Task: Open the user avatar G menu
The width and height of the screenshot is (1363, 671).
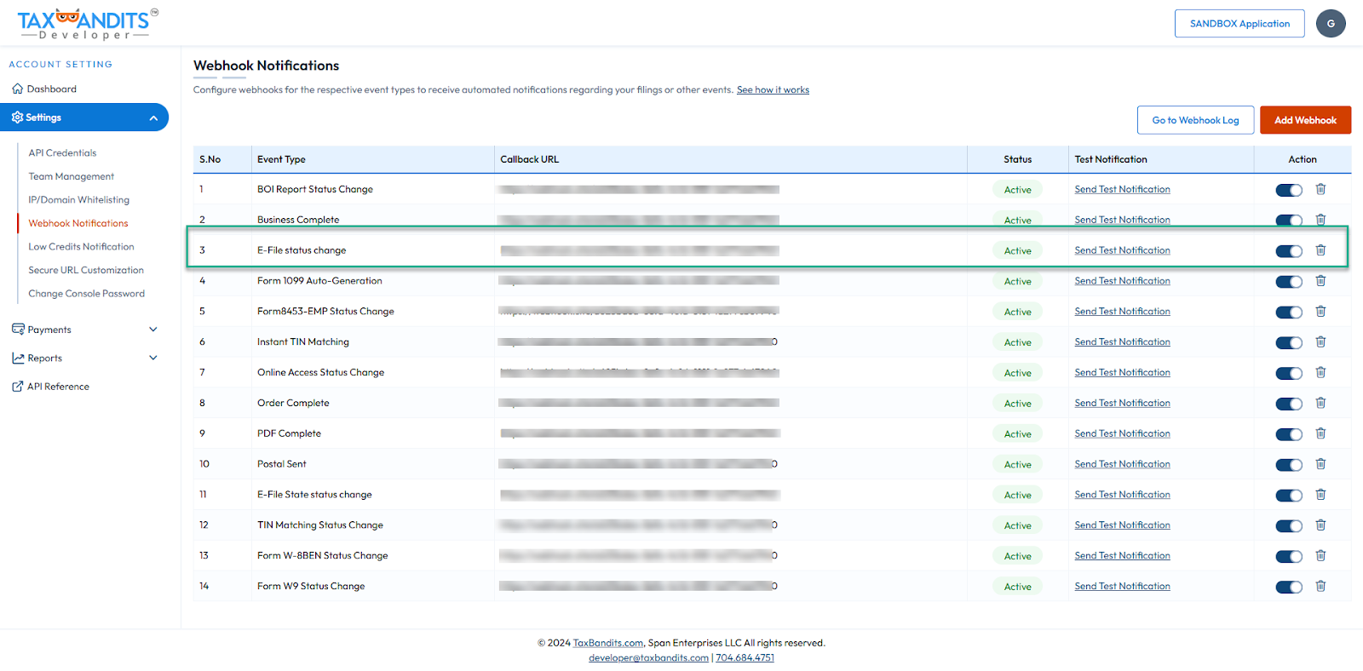Action: 1331,24
